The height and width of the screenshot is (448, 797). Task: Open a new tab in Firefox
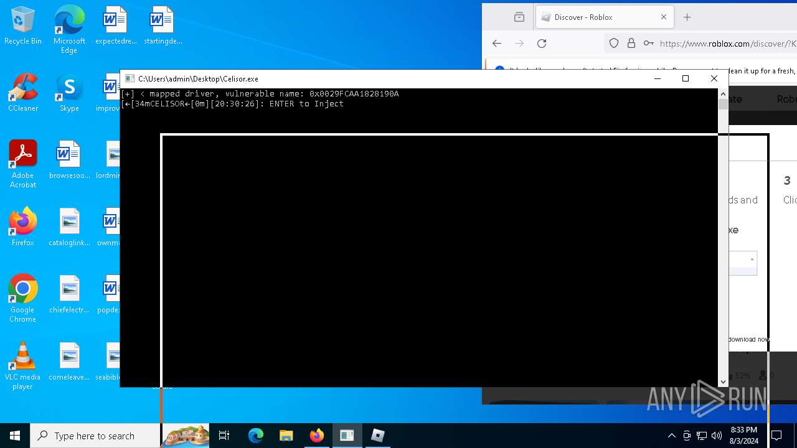[x=687, y=17]
